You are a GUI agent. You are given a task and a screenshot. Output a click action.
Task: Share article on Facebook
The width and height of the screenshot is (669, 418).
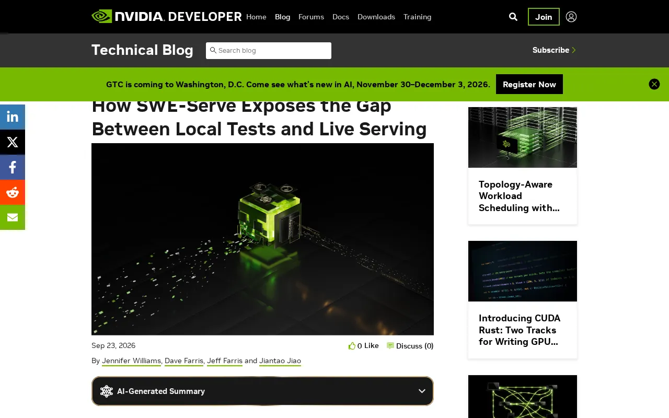[13, 167]
